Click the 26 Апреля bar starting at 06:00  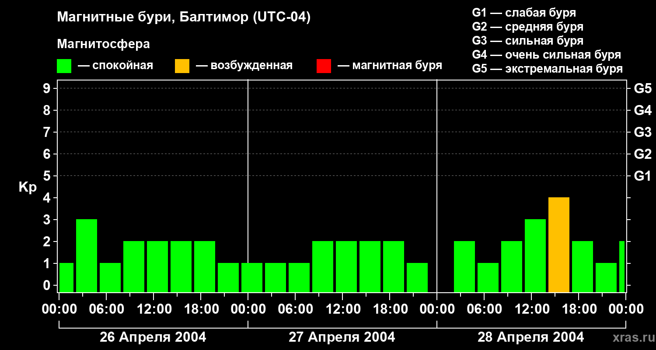tap(110, 278)
